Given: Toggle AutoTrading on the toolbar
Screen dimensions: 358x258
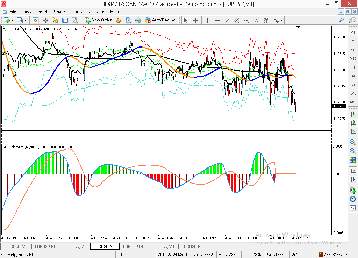Looking at the screenshot, I should pyautogui.click(x=160, y=20).
